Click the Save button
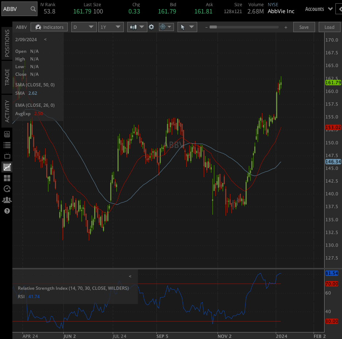The height and width of the screenshot is (339, 342). click(x=304, y=27)
